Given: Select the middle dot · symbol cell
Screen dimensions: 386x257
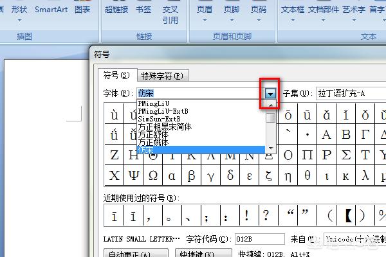Looking at the screenshot, I should [x=308, y=134].
